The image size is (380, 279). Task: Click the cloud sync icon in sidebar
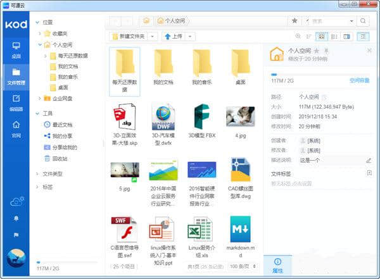pos(15,201)
